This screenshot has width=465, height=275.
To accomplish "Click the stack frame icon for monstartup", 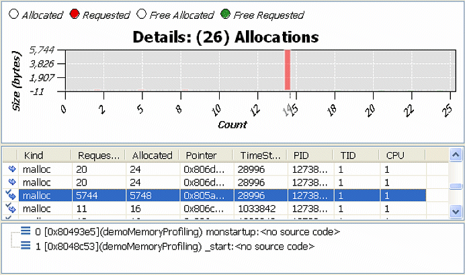I will click(25, 232).
